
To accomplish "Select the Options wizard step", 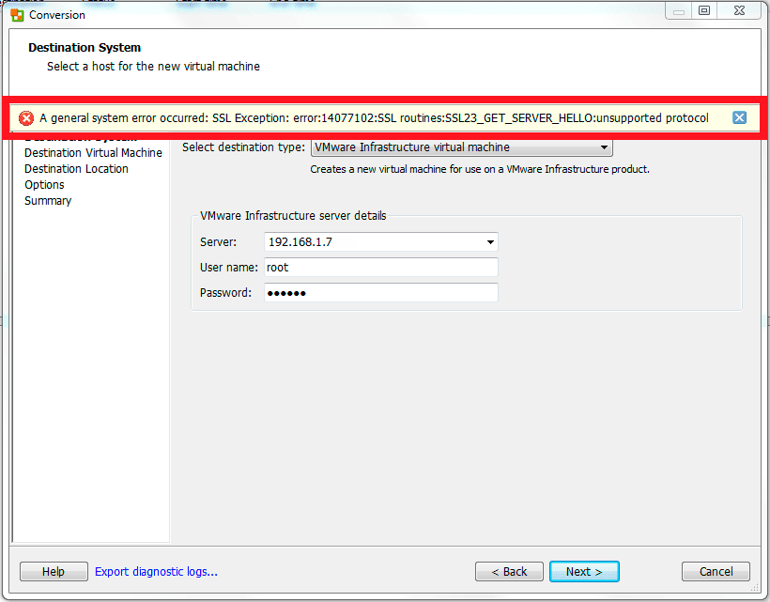I will [44, 185].
